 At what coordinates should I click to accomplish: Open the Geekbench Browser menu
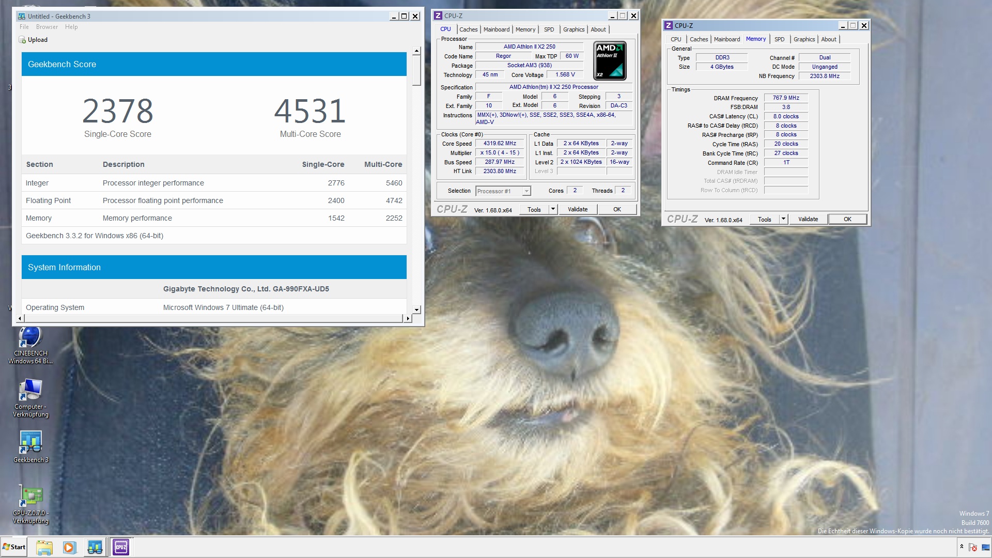[47, 27]
